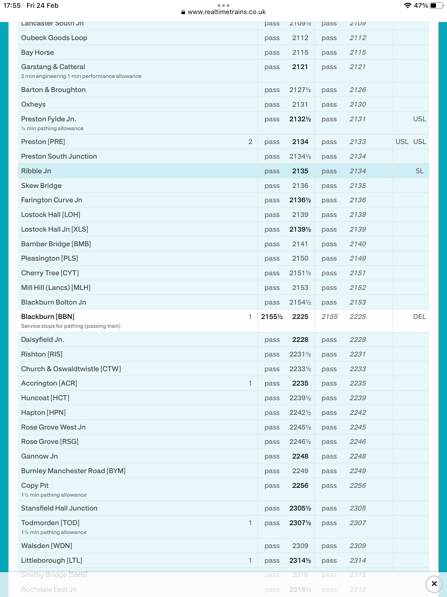Tap the Hapton [HPN] entry
The width and height of the screenshot is (447, 597).
43,413
